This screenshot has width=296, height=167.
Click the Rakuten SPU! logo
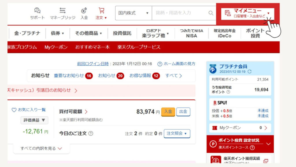220,103
